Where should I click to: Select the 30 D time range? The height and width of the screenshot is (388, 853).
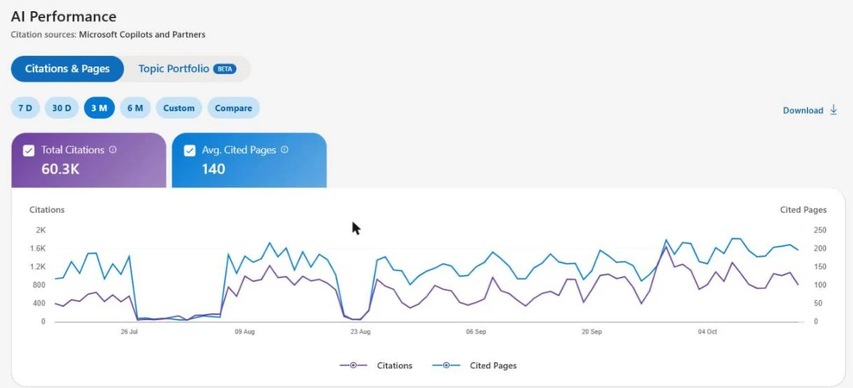pyautogui.click(x=62, y=108)
